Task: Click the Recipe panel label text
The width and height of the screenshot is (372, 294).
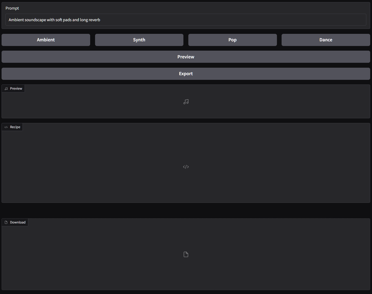Action: click(x=15, y=127)
